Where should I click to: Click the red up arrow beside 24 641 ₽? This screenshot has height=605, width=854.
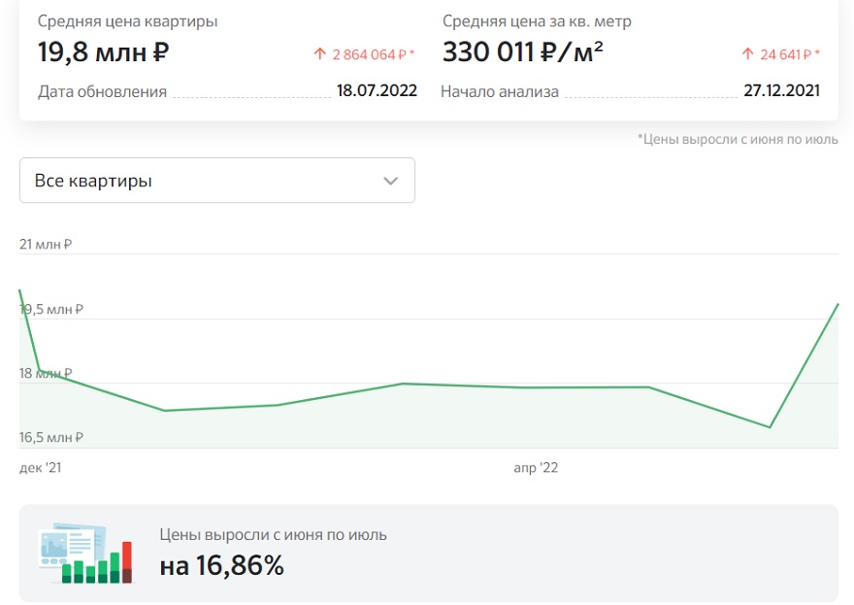[x=748, y=54]
